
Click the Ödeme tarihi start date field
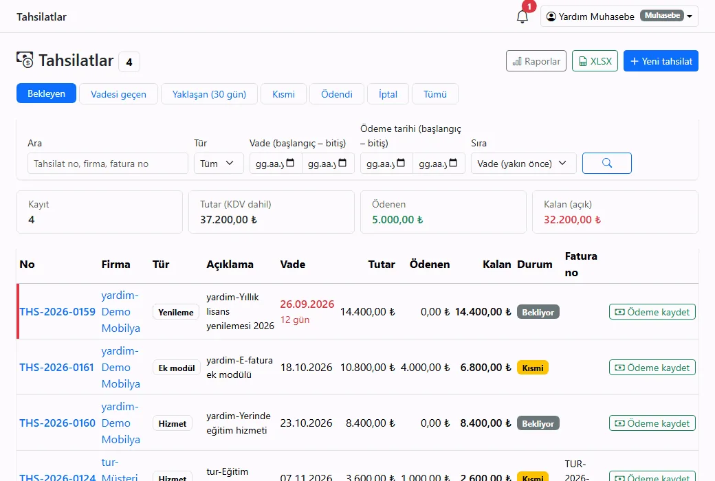pyautogui.click(x=386, y=164)
